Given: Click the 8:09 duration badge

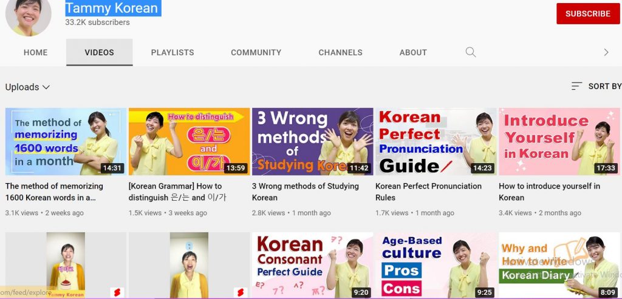Looking at the screenshot, I should pyautogui.click(x=607, y=293).
